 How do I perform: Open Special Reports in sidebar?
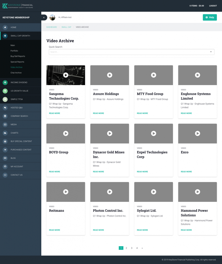point(17,62)
